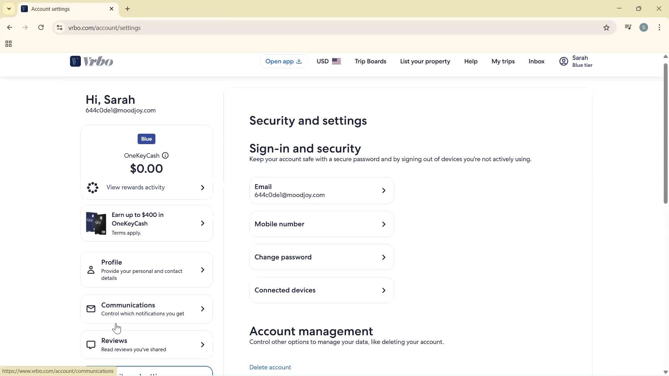Open a new browser tab
The width and height of the screenshot is (669, 376).
(x=128, y=9)
